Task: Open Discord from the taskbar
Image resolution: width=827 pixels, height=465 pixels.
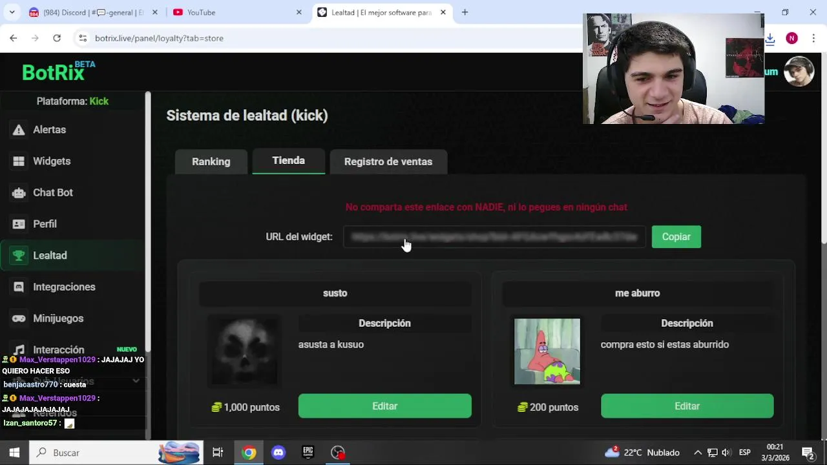Action: pos(278,453)
